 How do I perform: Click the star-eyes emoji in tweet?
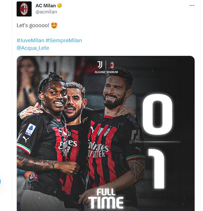click(x=54, y=25)
